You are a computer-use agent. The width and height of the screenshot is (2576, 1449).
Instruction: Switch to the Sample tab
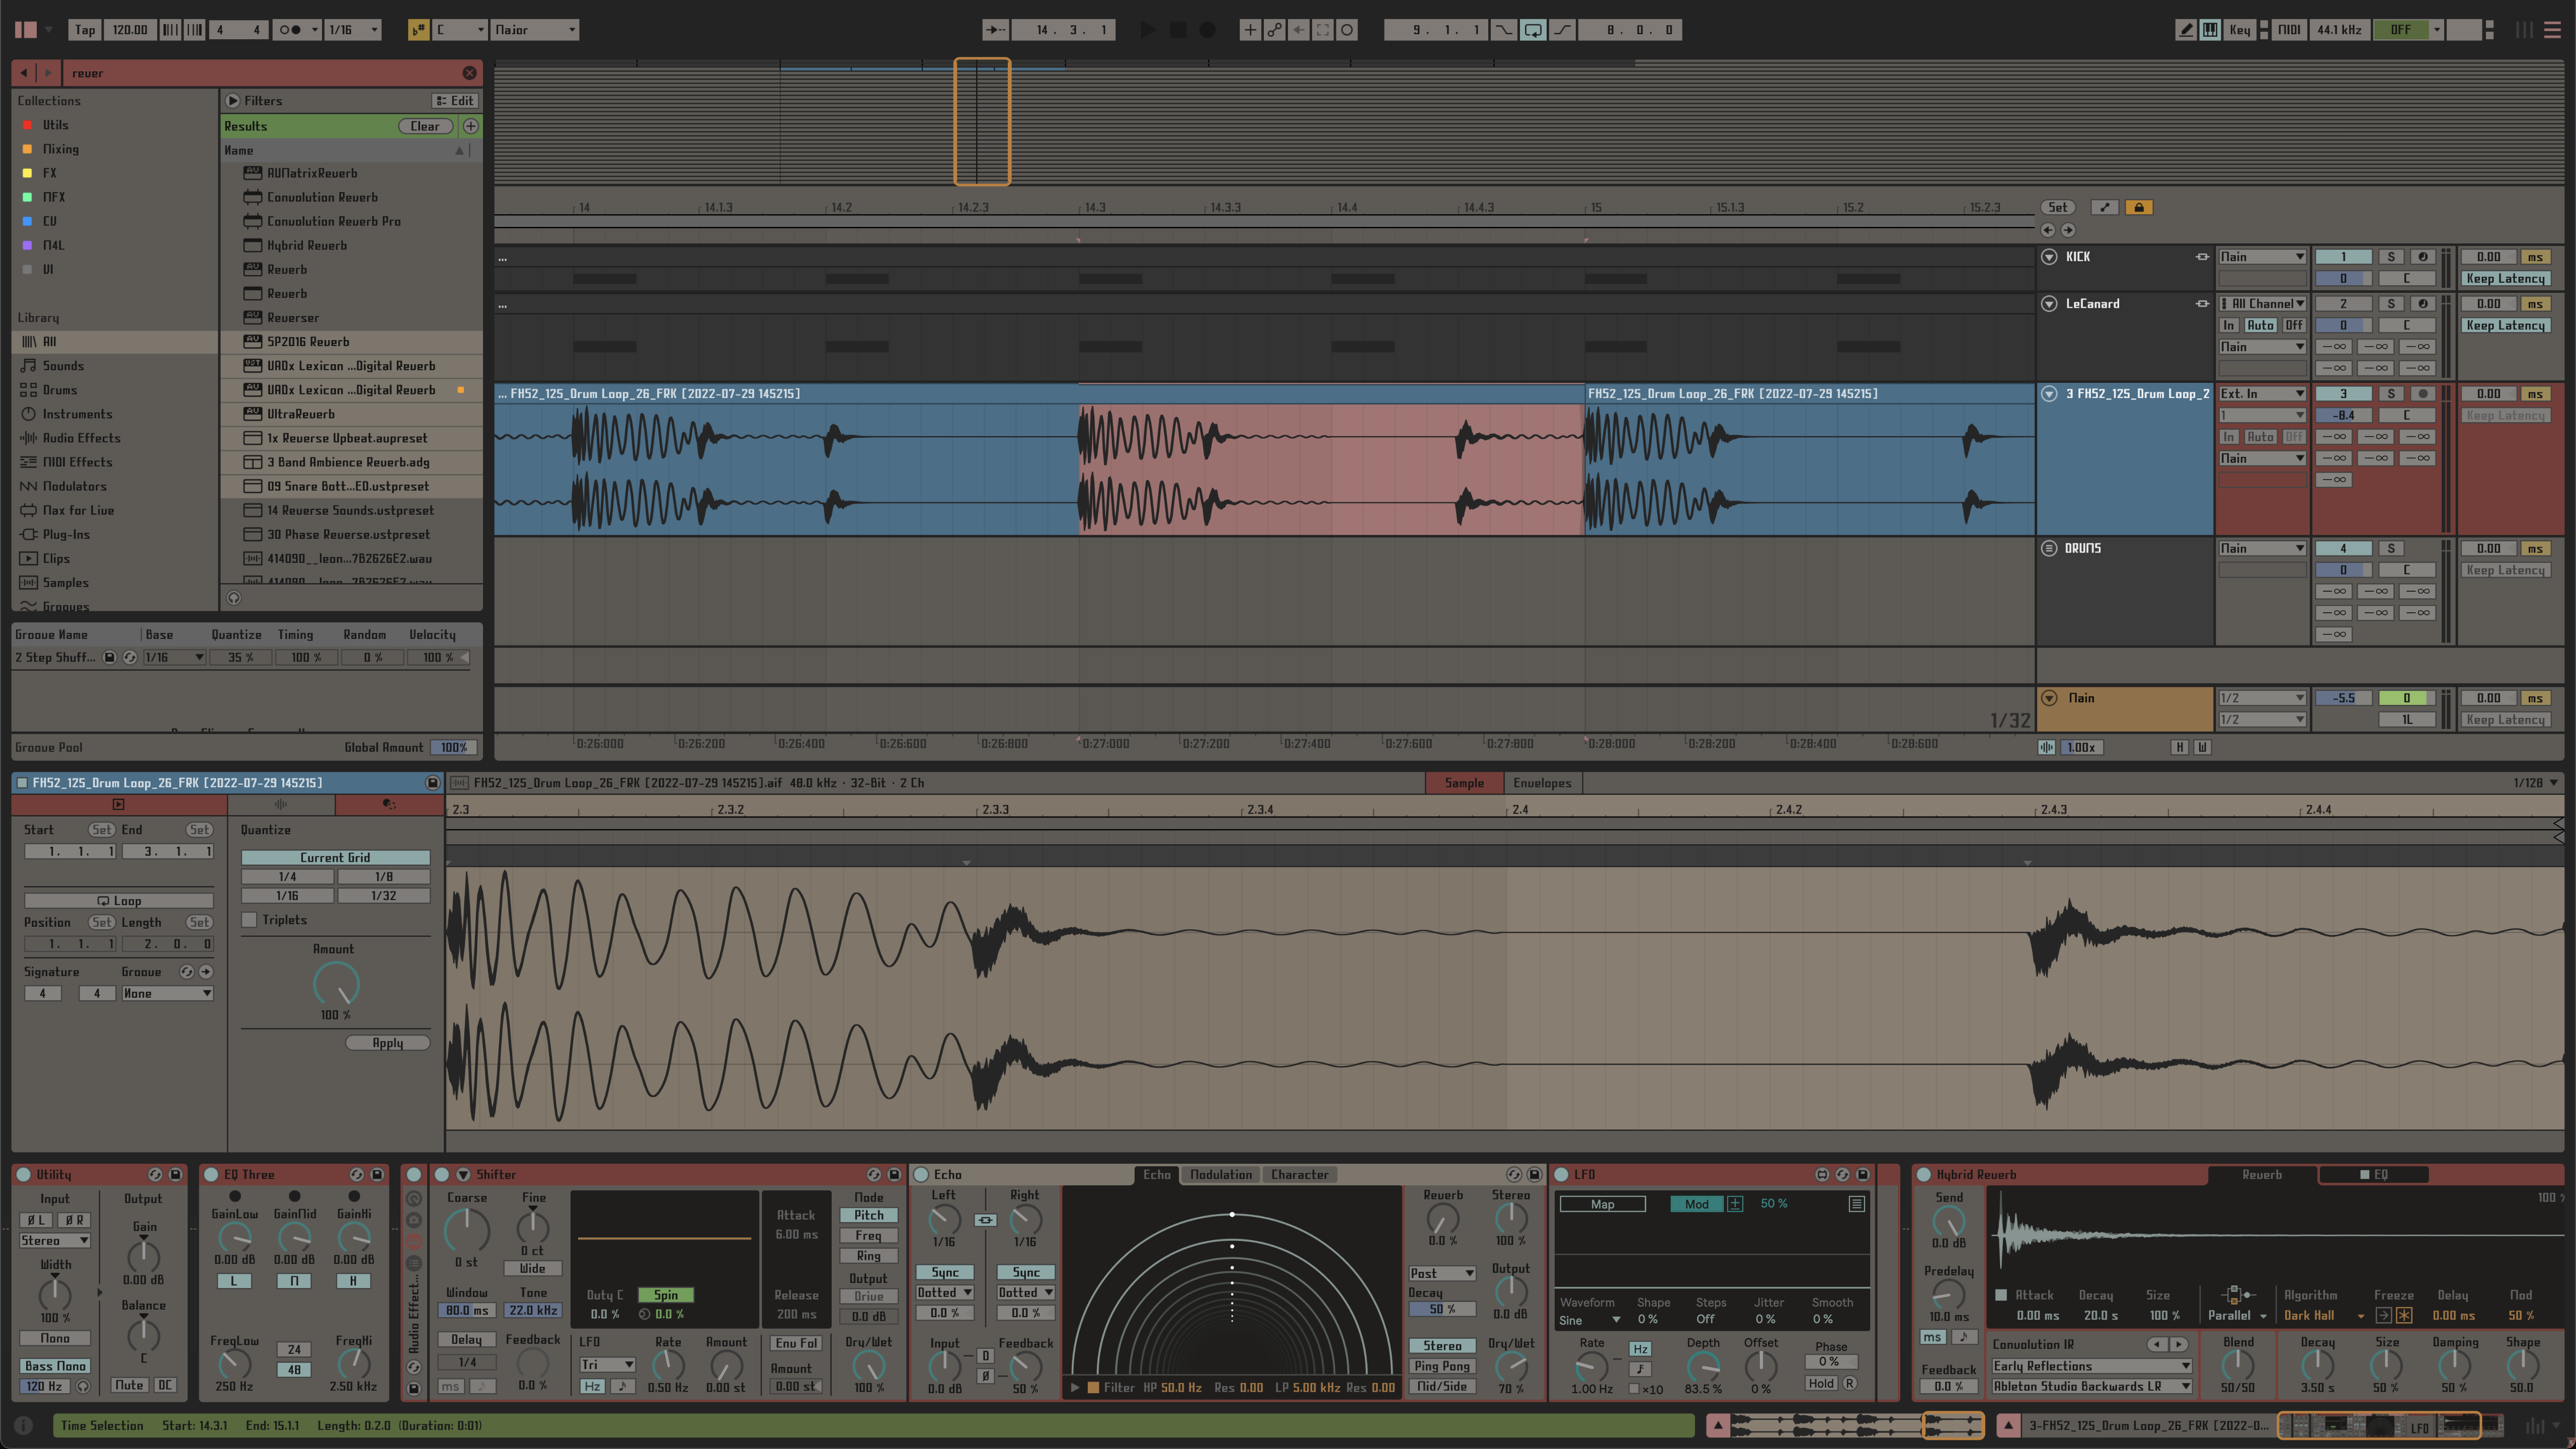pyautogui.click(x=1464, y=783)
